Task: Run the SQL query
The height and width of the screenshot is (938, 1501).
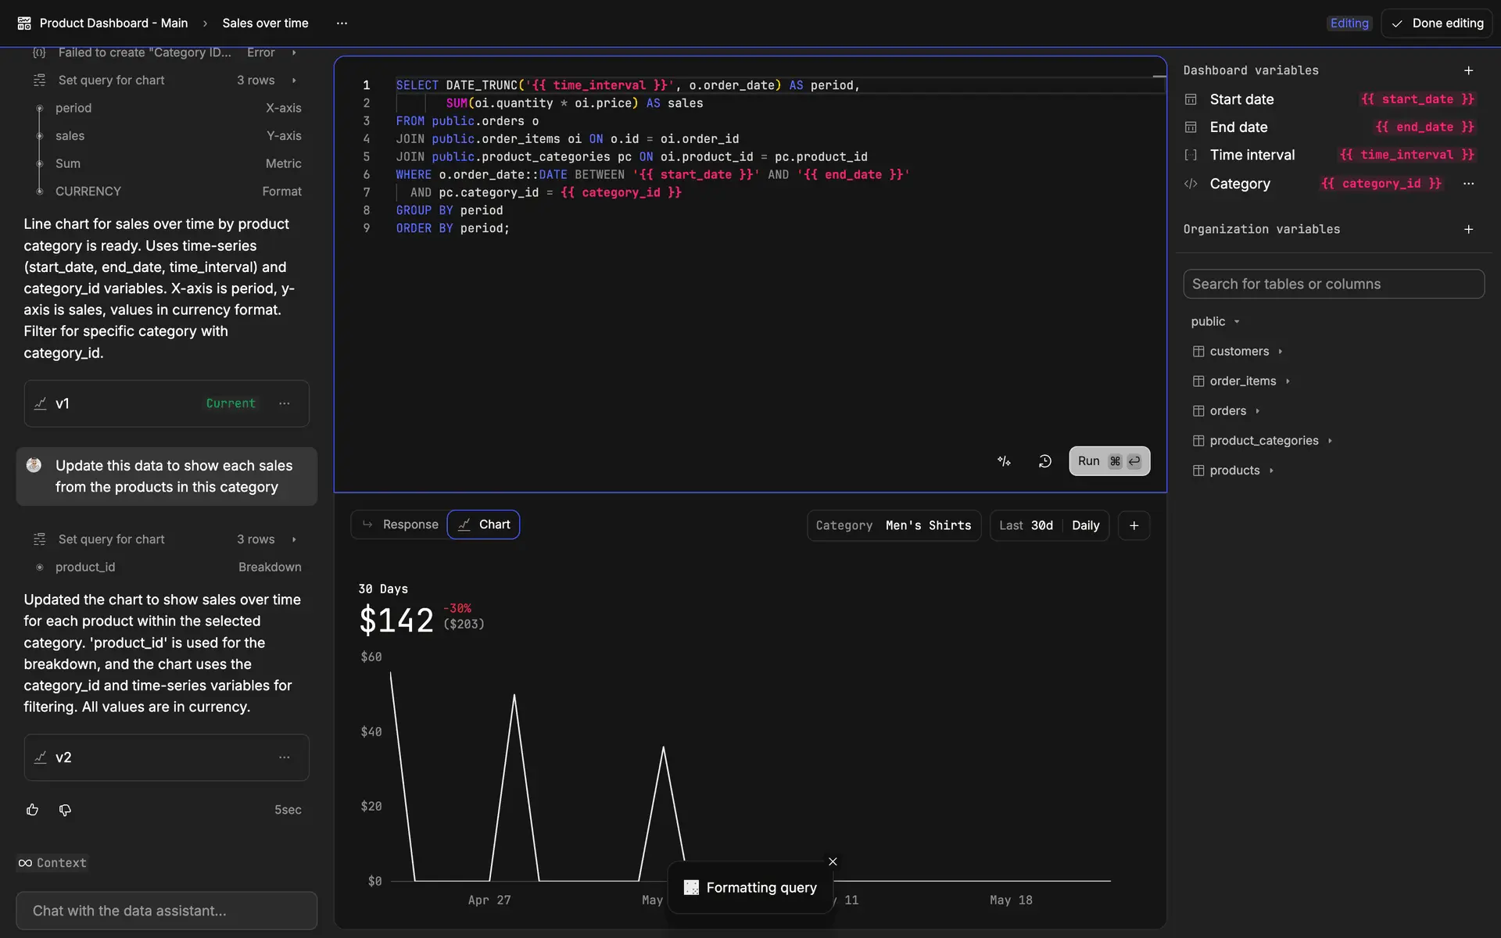Action: tap(1109, 461)
